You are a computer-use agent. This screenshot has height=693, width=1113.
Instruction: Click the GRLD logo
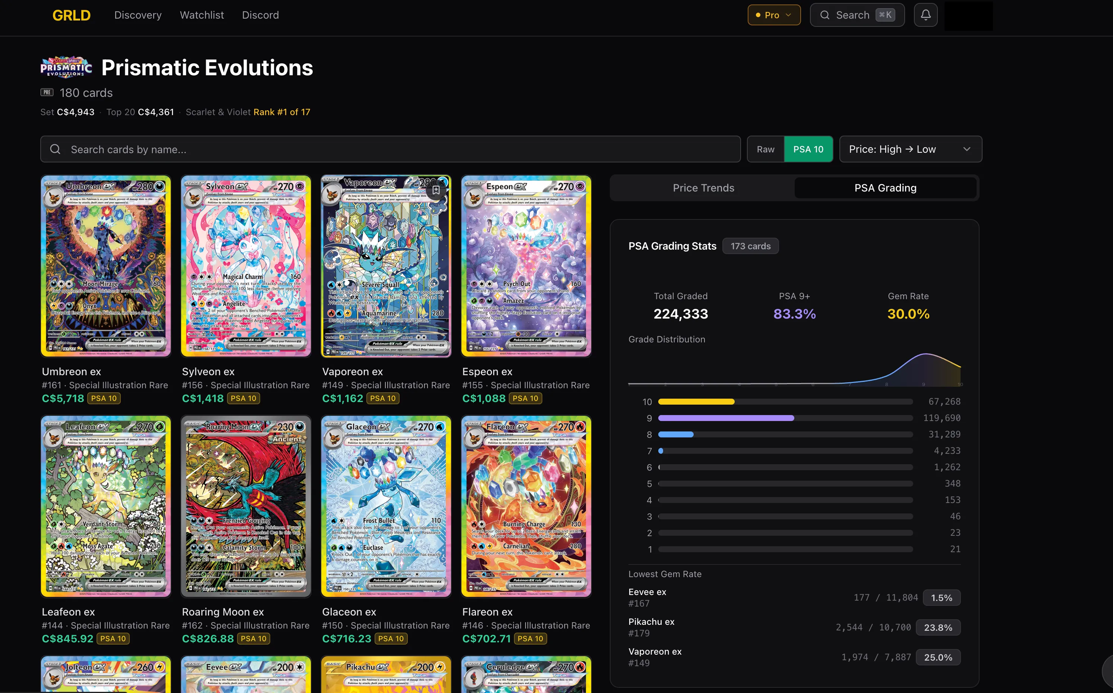[72, 15]
